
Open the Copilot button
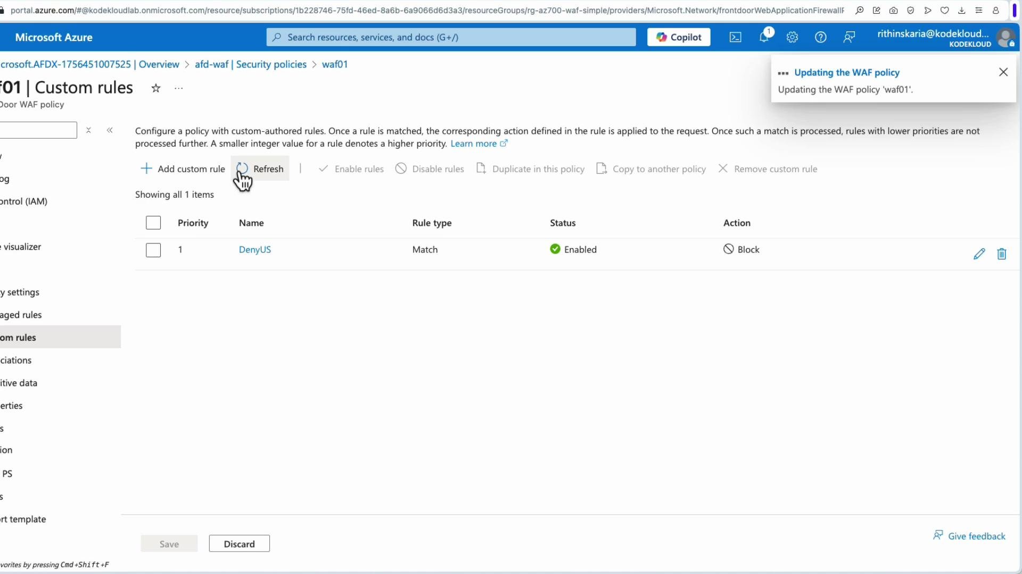[679, 37]
